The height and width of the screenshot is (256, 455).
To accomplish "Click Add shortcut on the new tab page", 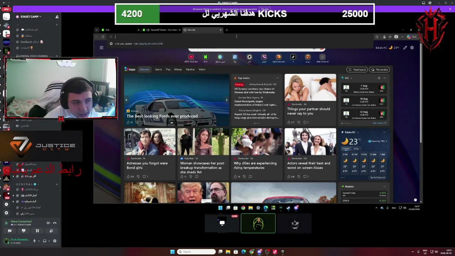I will click(322, 58).
